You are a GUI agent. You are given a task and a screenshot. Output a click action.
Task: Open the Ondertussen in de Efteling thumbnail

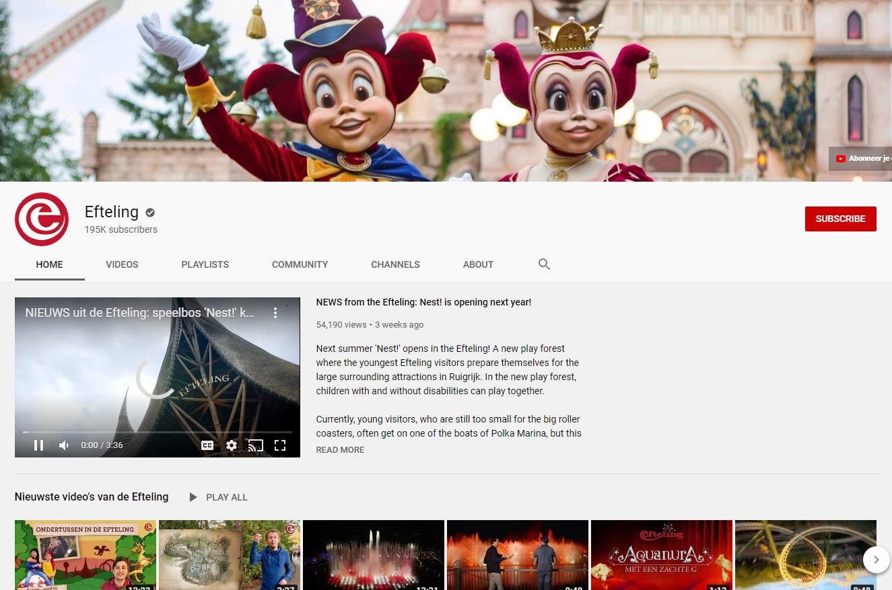coord(85,555)
